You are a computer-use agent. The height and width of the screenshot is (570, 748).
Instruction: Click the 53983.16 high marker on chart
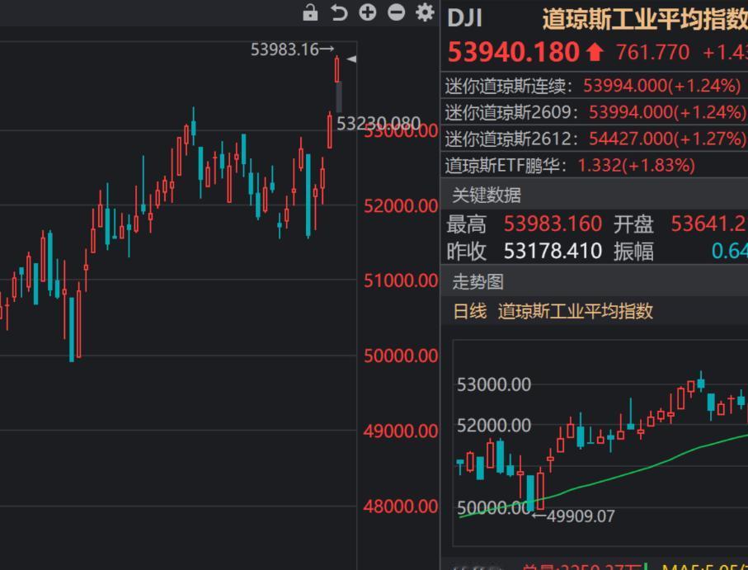pos(292,49)
